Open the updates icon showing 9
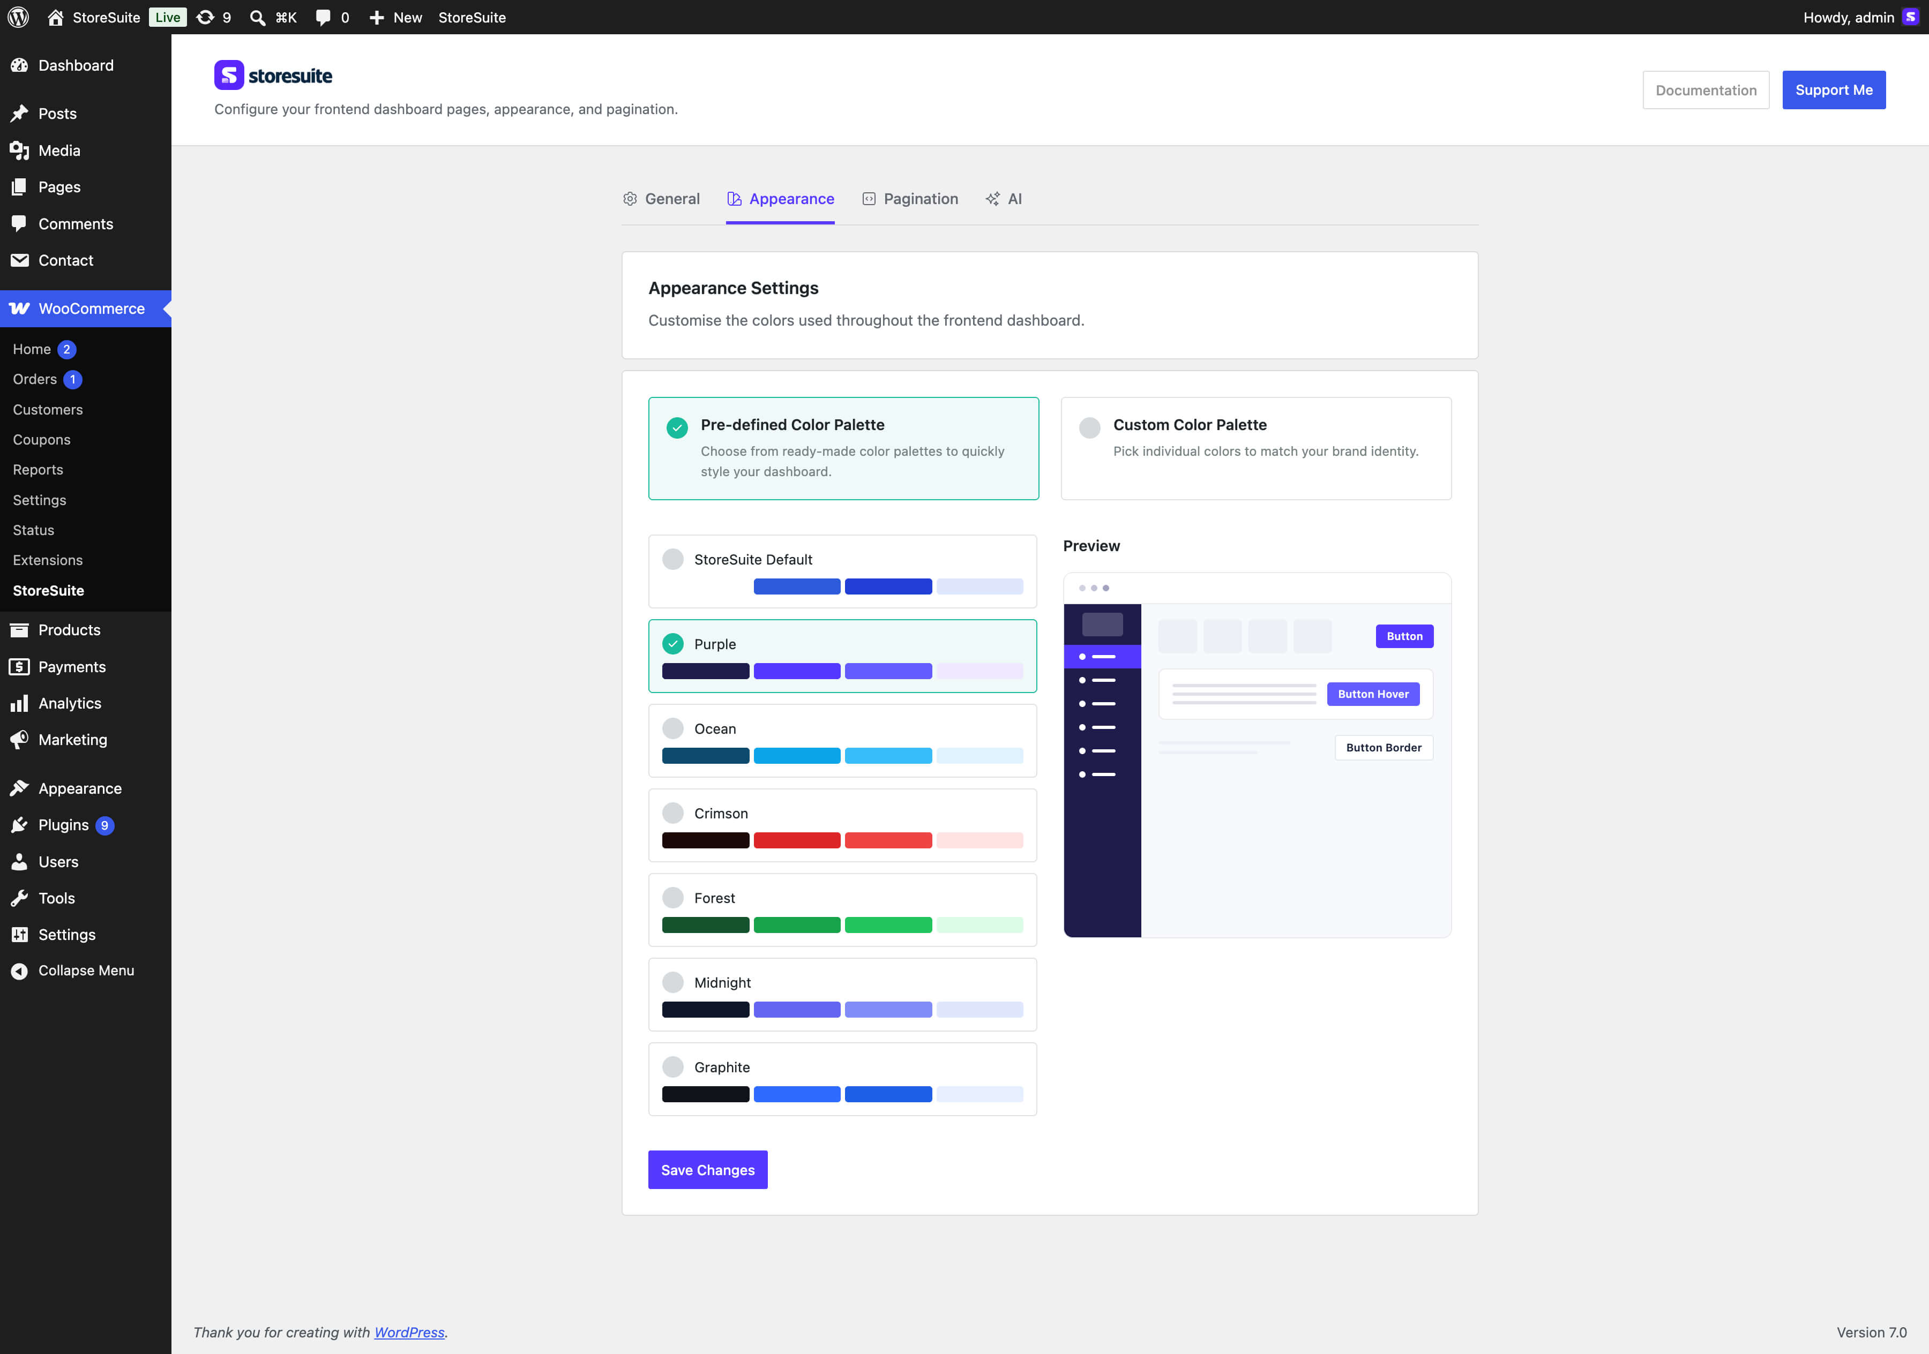1929x1354 pixels. tap(205, 17)
